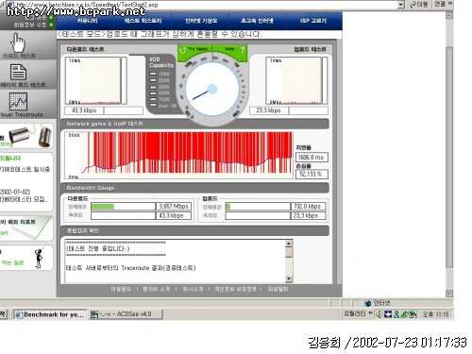Click the 52.133 % loss rate box

(x=312, y=174)
